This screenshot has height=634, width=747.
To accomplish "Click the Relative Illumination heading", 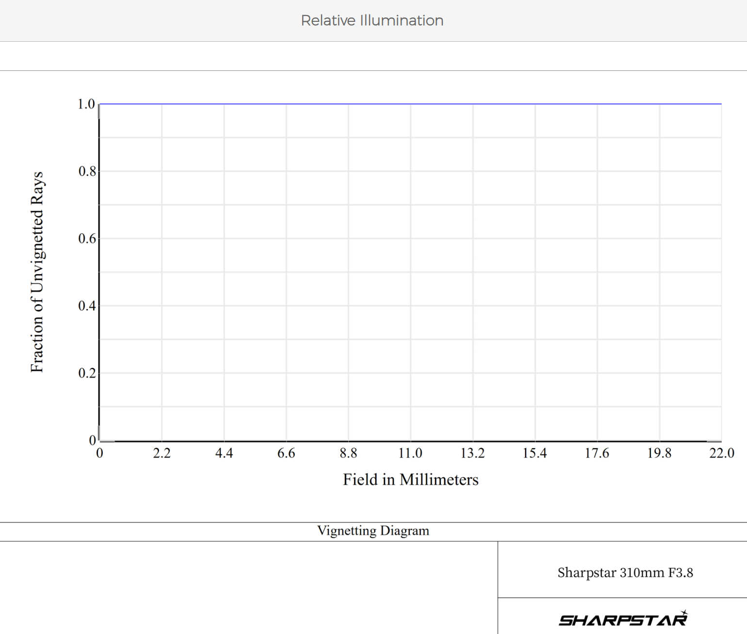I will click(372, 20).
